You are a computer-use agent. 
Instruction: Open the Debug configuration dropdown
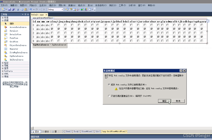click(x=62, y=10)
